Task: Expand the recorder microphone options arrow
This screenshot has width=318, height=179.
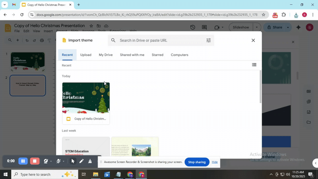Action: pyautogui.click(x=64, y=161)
